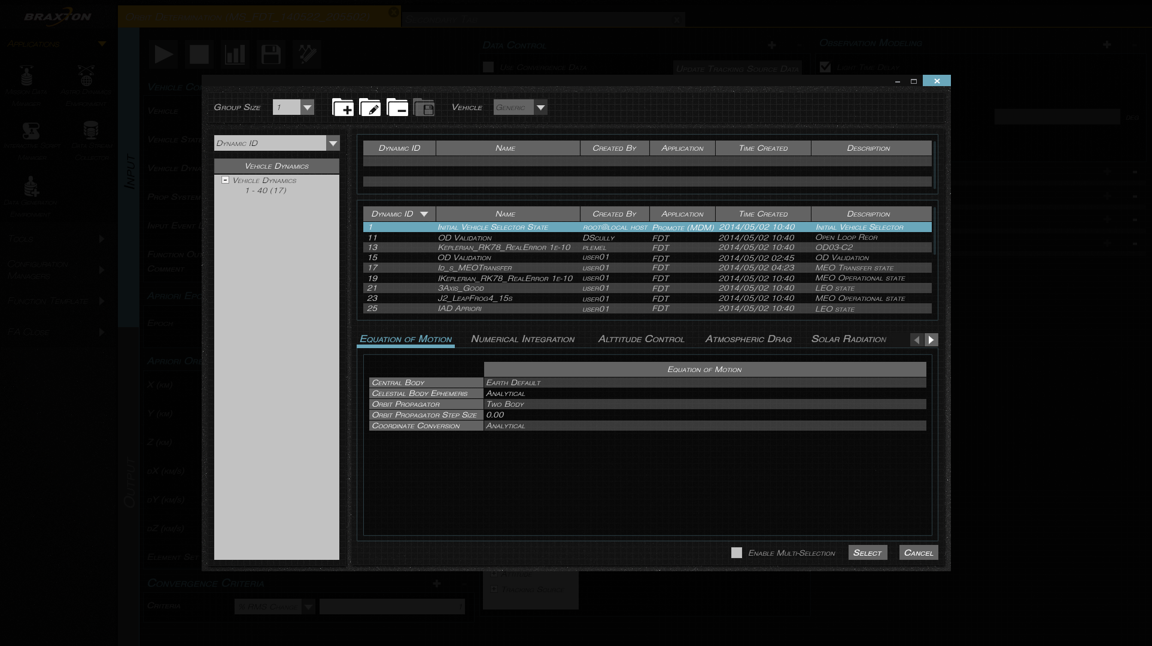Enable the Multi-Selection checkbox
This screenshot has width=1152, height=646.
coord(737,553)
